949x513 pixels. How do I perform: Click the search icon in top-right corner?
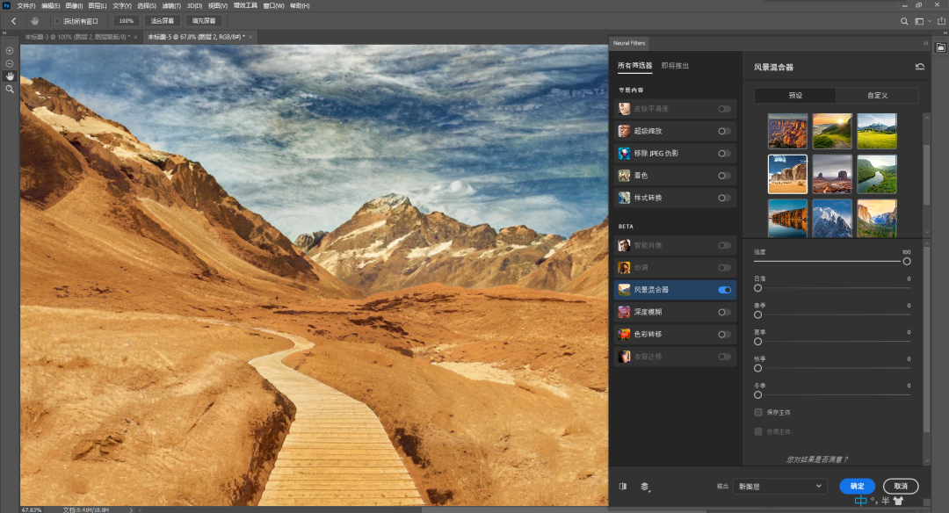click(x=904, y=20)
